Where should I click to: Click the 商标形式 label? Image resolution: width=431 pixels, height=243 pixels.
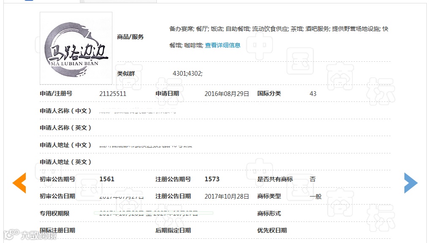tap(269, 213)
